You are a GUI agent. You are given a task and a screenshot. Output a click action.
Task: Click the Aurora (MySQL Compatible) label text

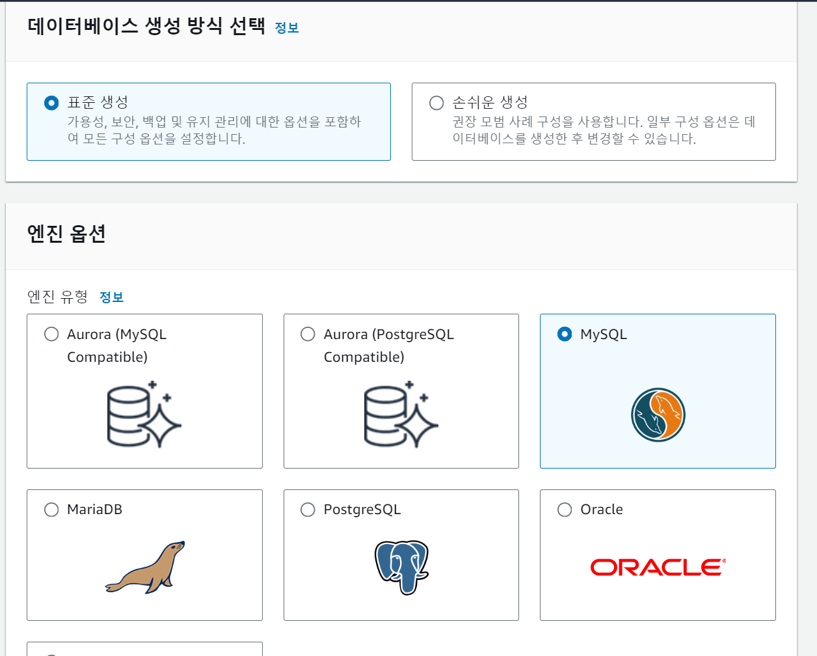[117, 346]
